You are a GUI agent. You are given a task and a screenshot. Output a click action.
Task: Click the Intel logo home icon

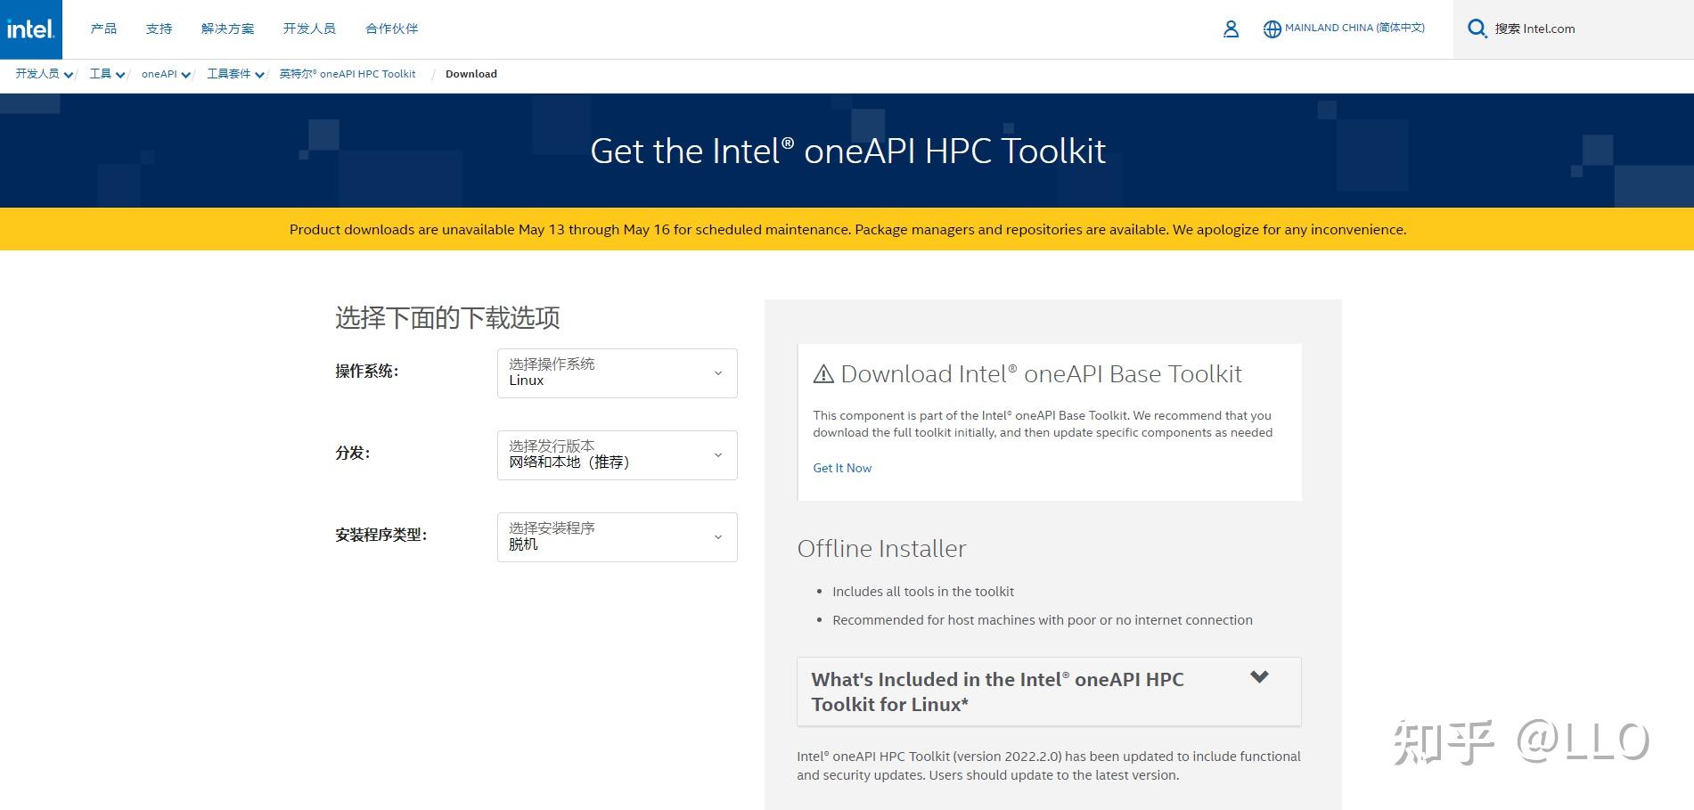pyautogui.click(x=31, y=29)
